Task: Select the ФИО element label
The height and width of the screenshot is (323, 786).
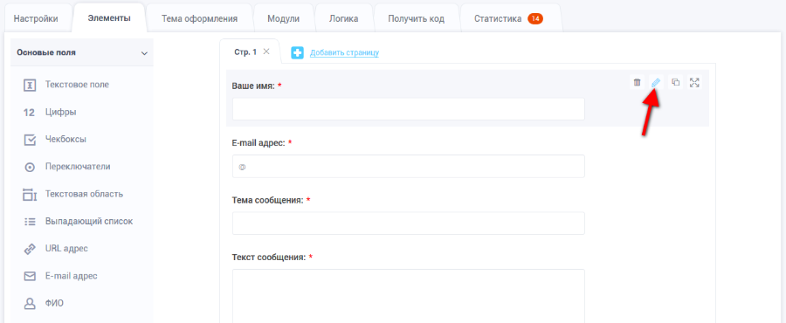Action: [55, 303]
